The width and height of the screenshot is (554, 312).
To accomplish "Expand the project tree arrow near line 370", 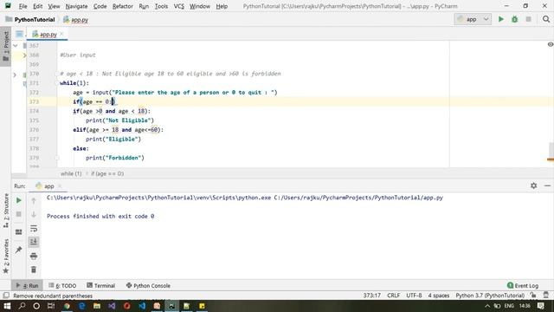I will [15, 75].
